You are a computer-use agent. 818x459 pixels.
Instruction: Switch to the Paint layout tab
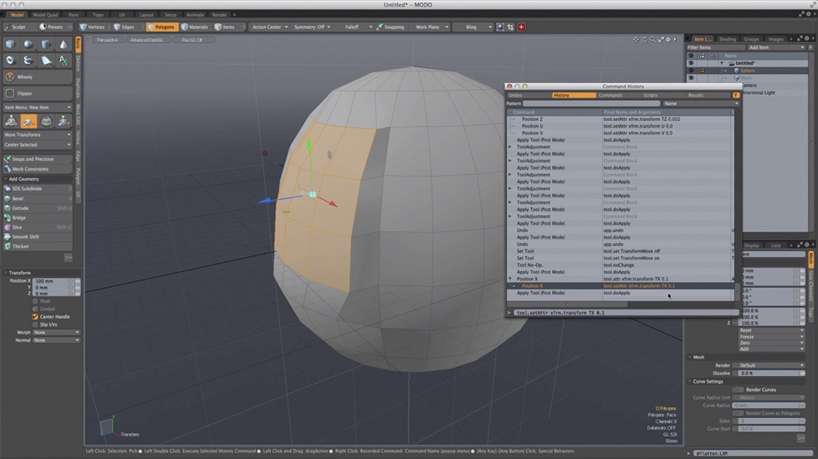[x=73, y=14]
